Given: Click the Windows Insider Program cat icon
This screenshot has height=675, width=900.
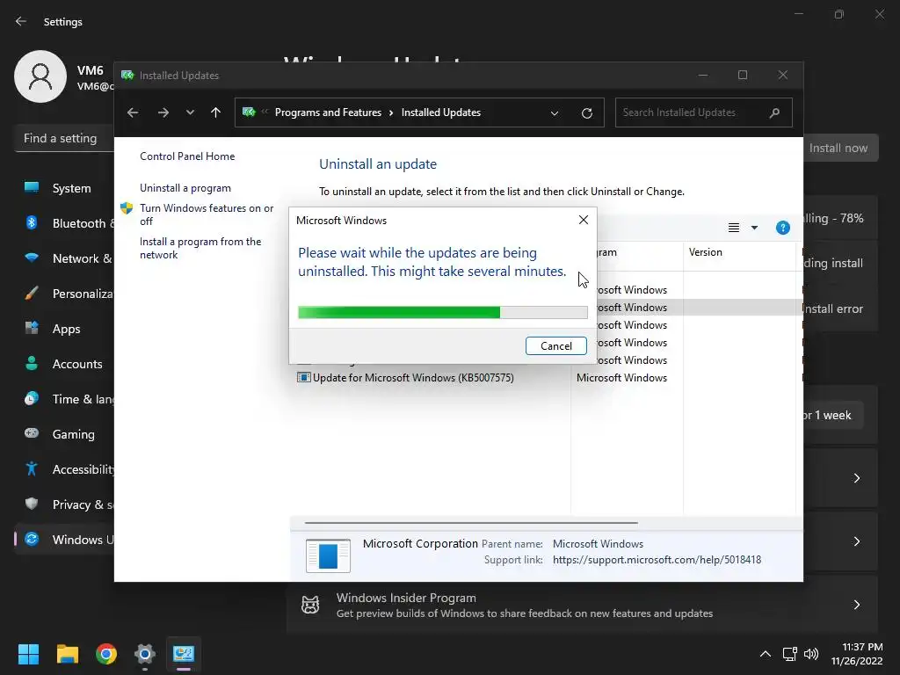Looking at the screenshot, I should pos(310,605).
